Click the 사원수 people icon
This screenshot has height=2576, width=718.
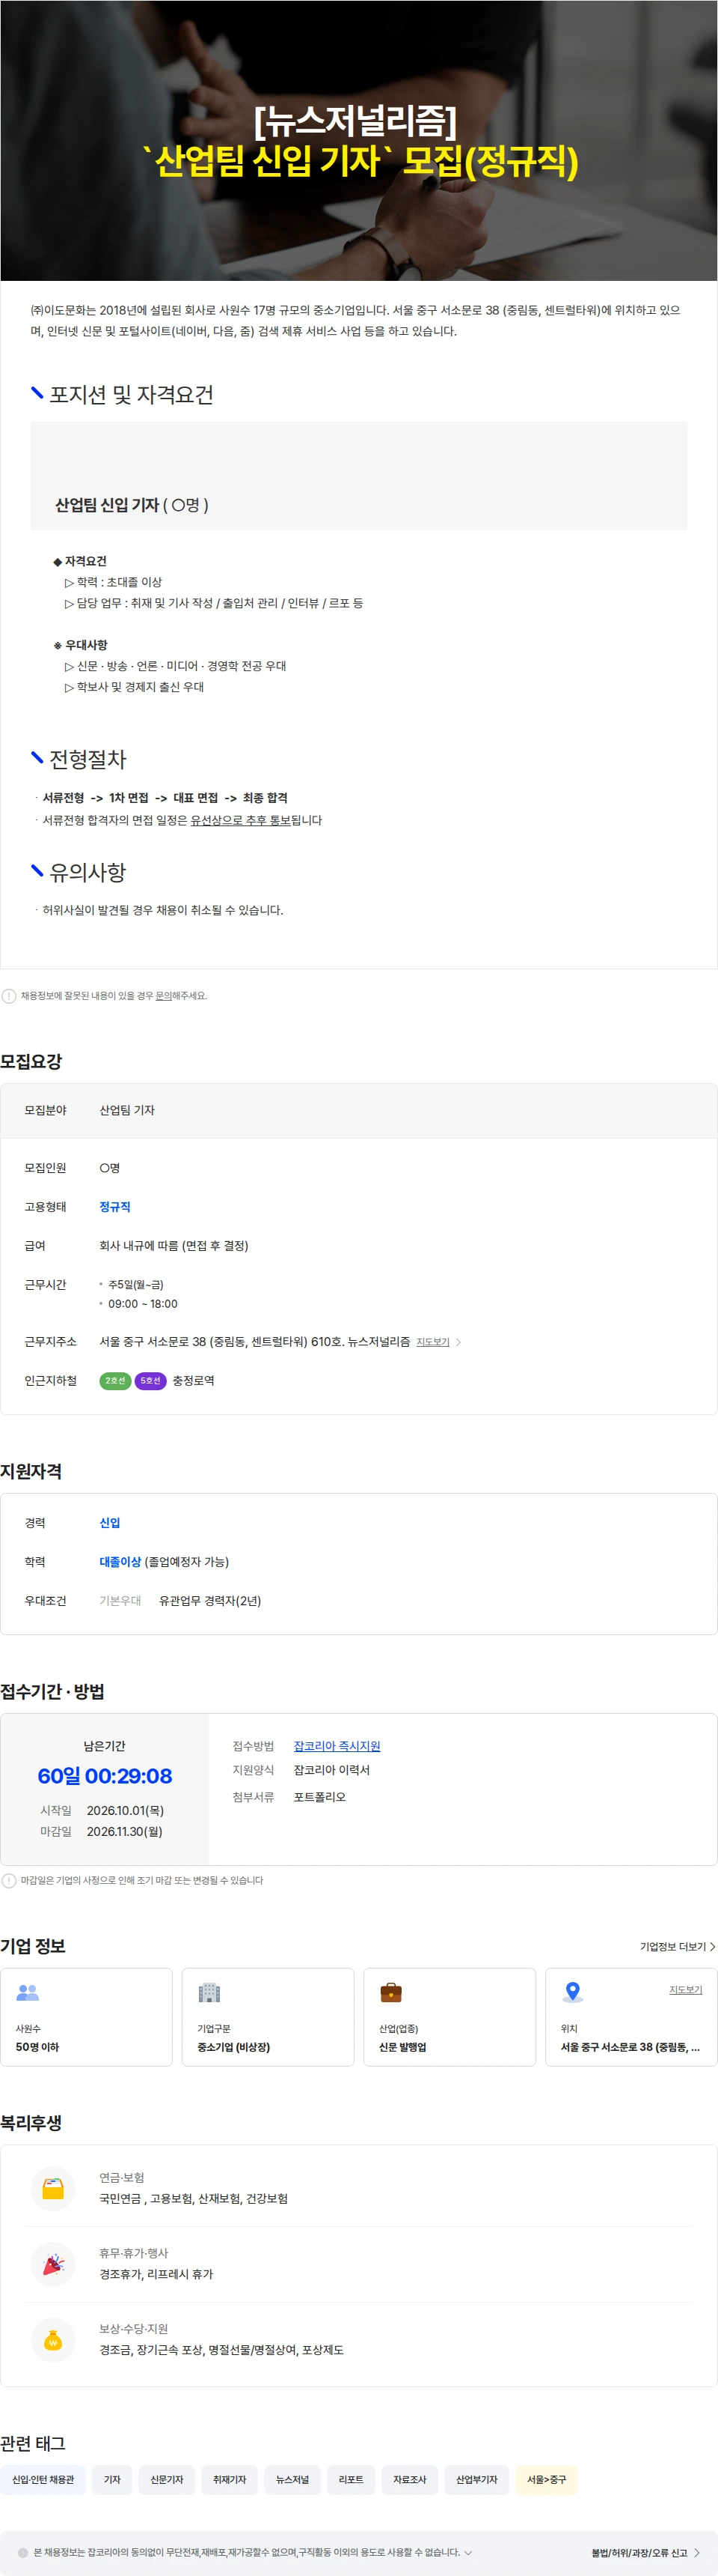click(x=28, y=1992)
